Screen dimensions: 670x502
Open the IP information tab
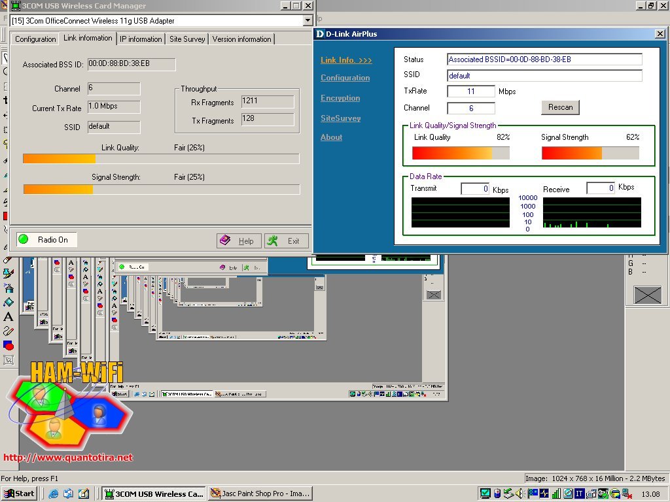pos(141,39)
